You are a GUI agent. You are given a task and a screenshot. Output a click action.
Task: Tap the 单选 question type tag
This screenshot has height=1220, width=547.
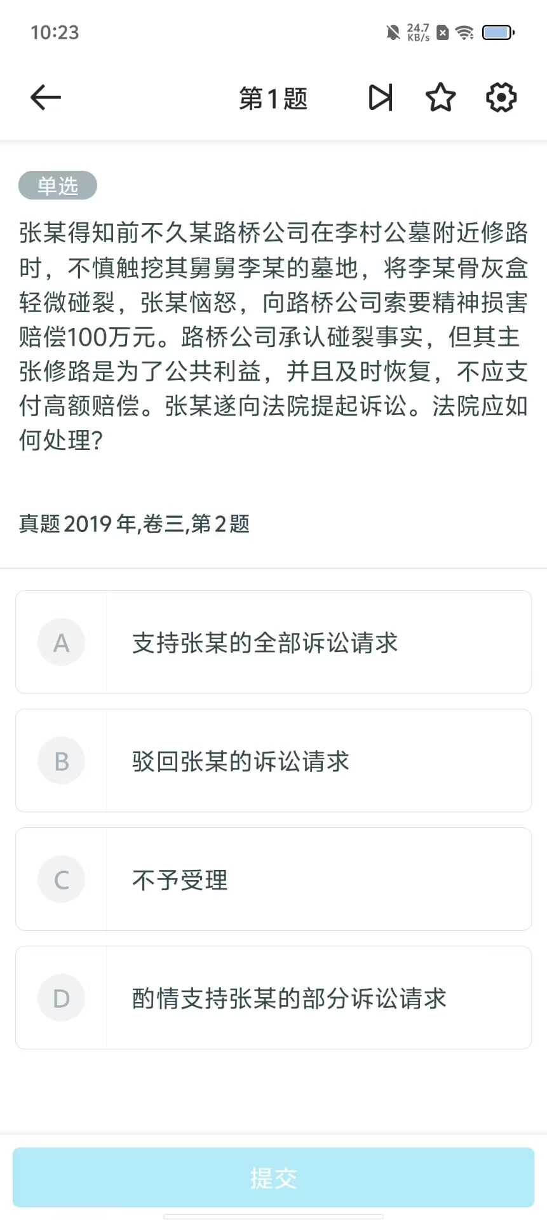click(58, 186)
